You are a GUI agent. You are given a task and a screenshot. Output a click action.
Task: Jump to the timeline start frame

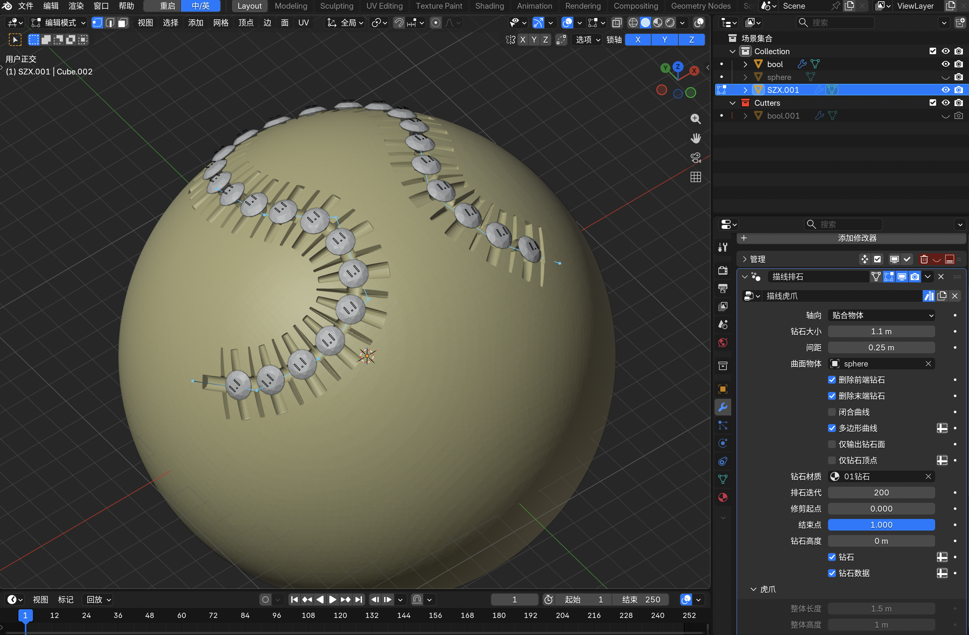(294, 600)
